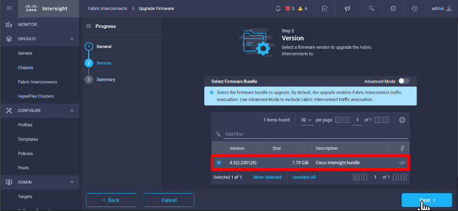Image resolution: width=458 pixels, height=211 pixels.
Task: Go to previous page in top pager
Action: tap(346, 120)
